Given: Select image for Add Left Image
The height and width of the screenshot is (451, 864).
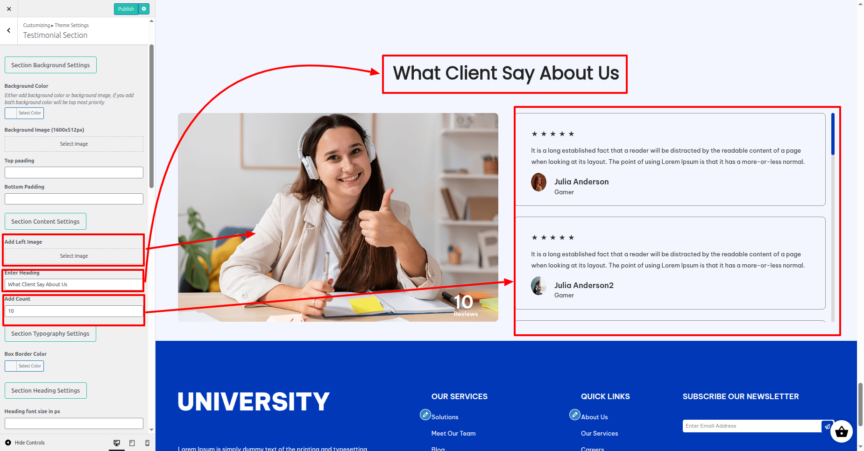Looking at the screenshot, I should (x=74, y=256).
